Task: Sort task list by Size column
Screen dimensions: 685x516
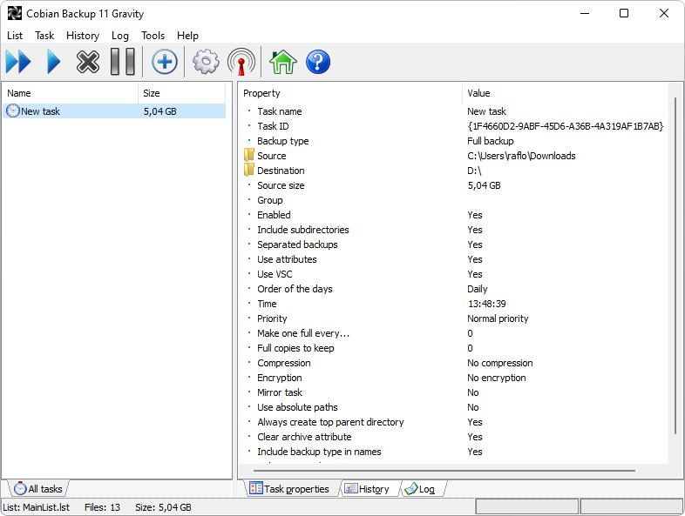Action: coord(182,93)
